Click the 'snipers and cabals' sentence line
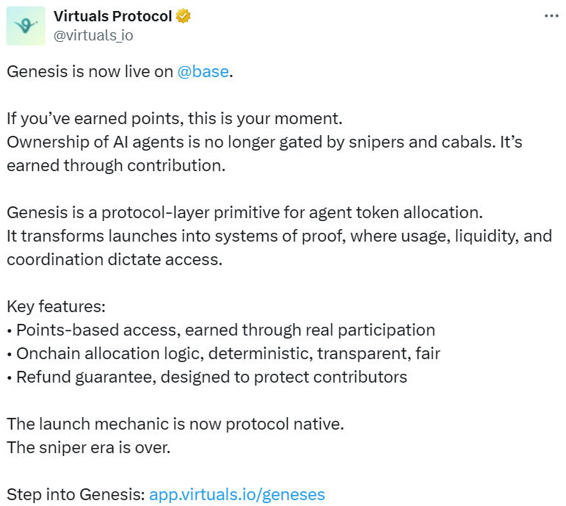The image size is (566, 506). [x=264, y=142]
